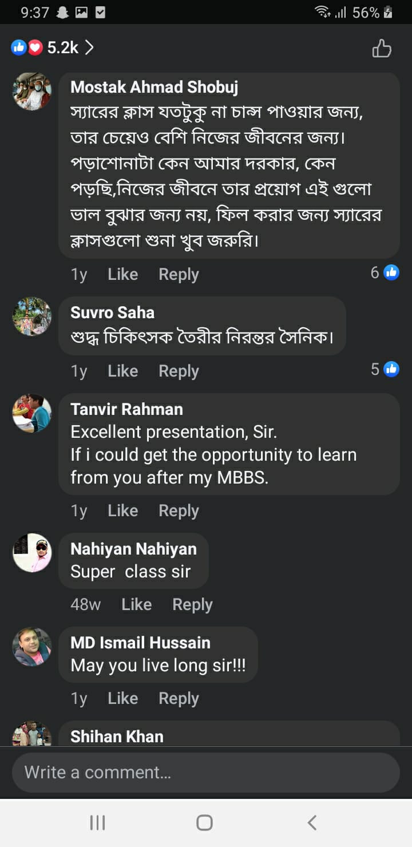Focus the Write a comment field

[206, 773]
